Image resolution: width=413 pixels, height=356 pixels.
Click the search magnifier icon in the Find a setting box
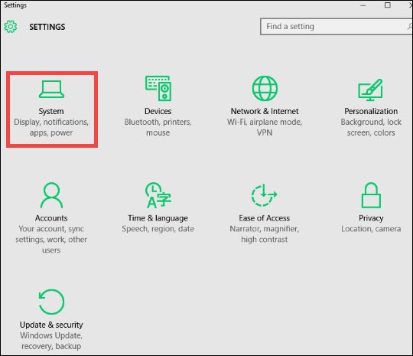tap(410, 26)
